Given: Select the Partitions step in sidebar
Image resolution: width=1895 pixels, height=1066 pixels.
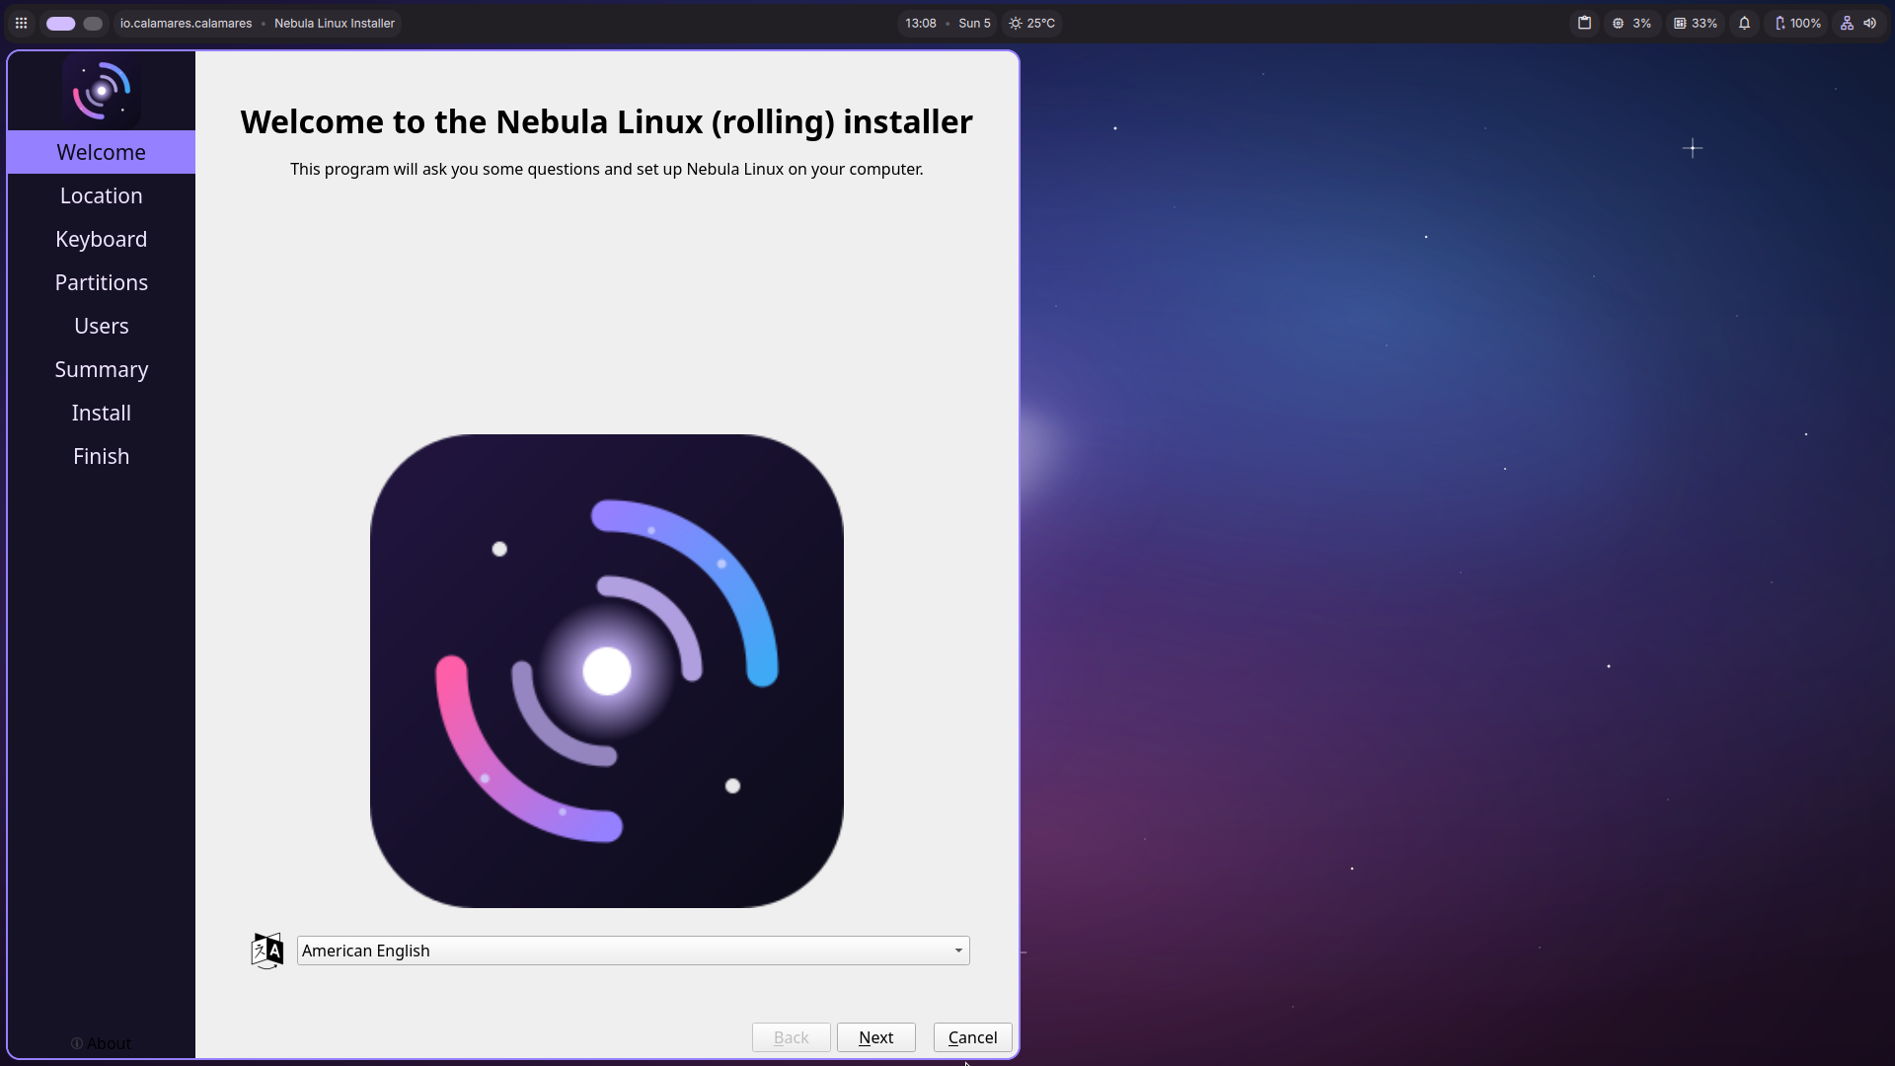Looking at the screenshot, I should 101,282.
